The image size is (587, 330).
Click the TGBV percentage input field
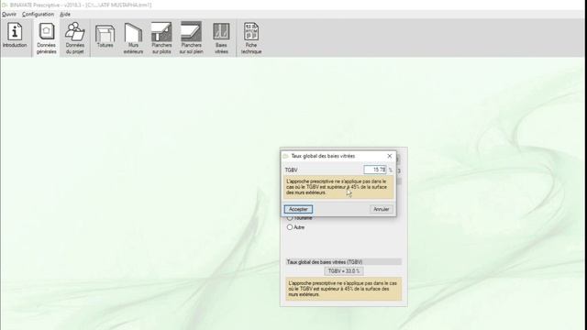[375, 170]
